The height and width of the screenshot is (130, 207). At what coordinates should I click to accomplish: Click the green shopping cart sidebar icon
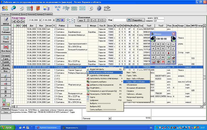coord(4,101)
